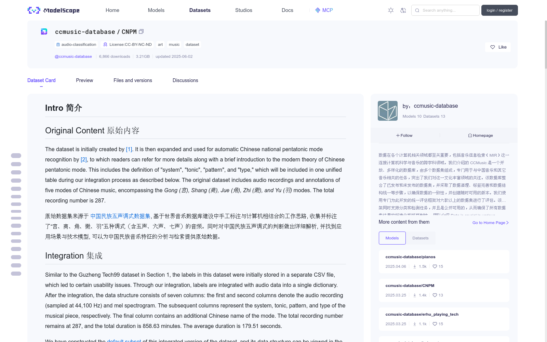Click download icon on erhu_playing_tech card
Viewport: 547px width, 342px height.
click(415, 324)
